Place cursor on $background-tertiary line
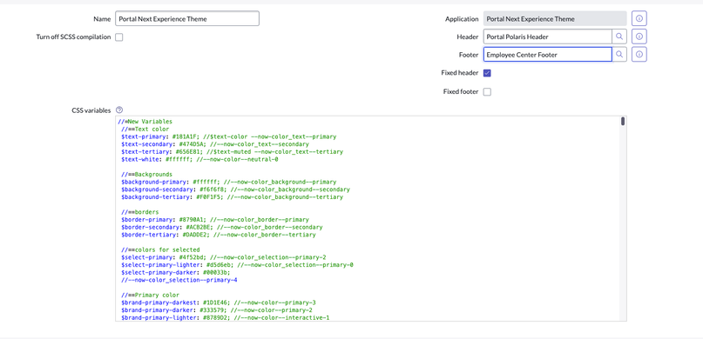Viewport: 703px width, 339px height. point(232,196)
